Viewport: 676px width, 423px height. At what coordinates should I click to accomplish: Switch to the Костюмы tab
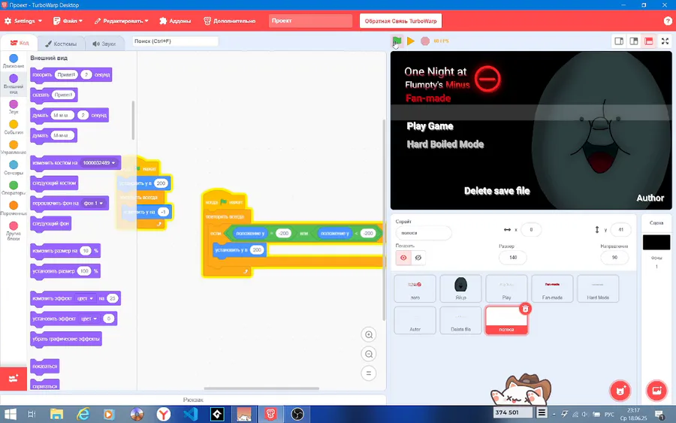(61, 44)
